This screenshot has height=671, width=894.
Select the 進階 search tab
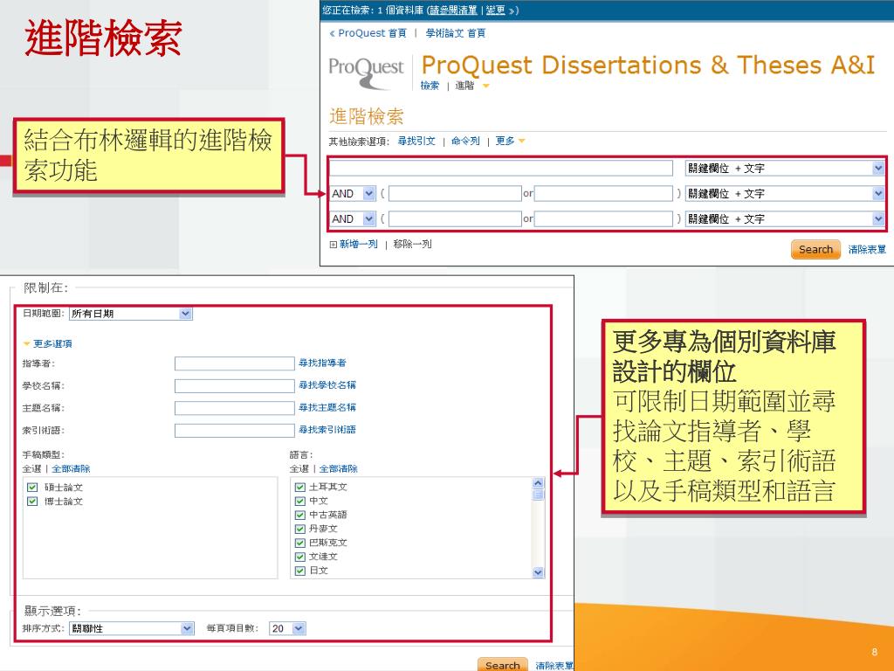point(464,86)
